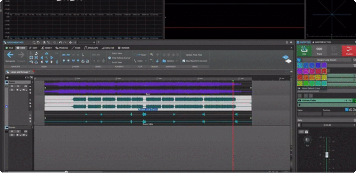Click the large blue double-arrow icon
This screenshot has width=356, height=173.
[x=286, y=57]
